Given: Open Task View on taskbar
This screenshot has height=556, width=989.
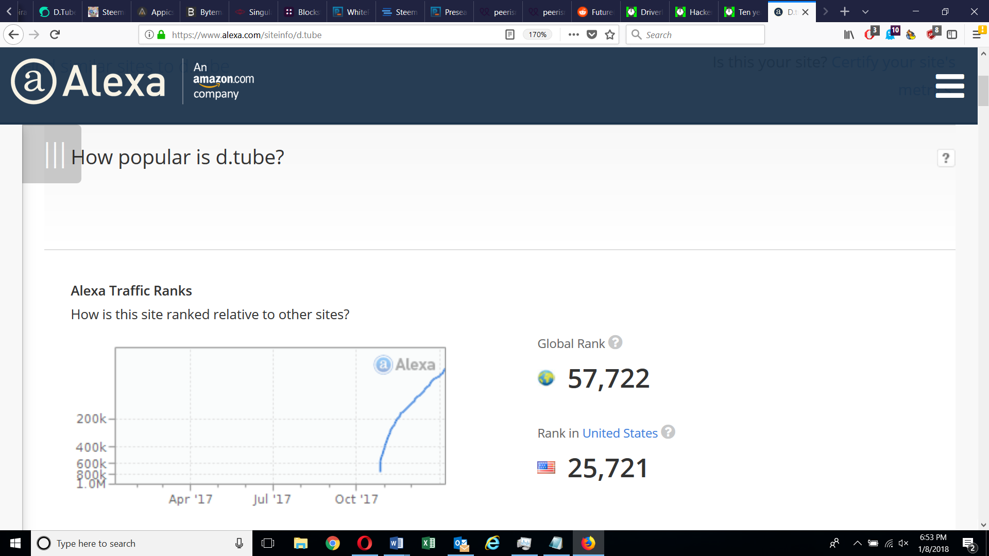Looking at the screenshot, I should [x=268, y=543].
